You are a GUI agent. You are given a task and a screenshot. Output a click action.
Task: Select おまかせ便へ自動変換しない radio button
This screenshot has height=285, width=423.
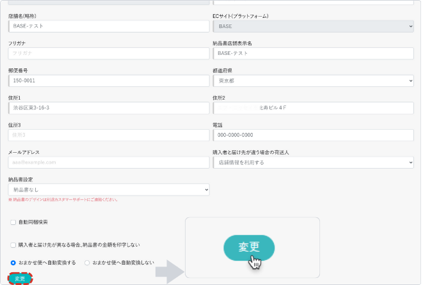[x=87, y=263]
